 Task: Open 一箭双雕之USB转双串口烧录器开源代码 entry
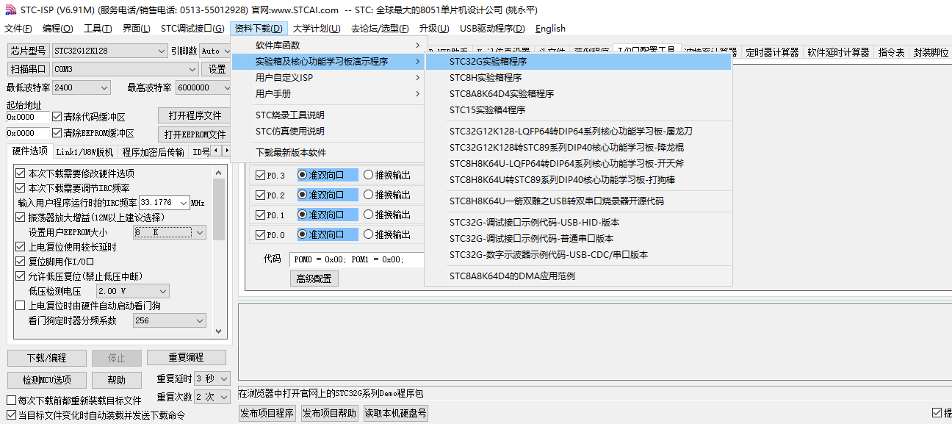[x=579, y=201]
